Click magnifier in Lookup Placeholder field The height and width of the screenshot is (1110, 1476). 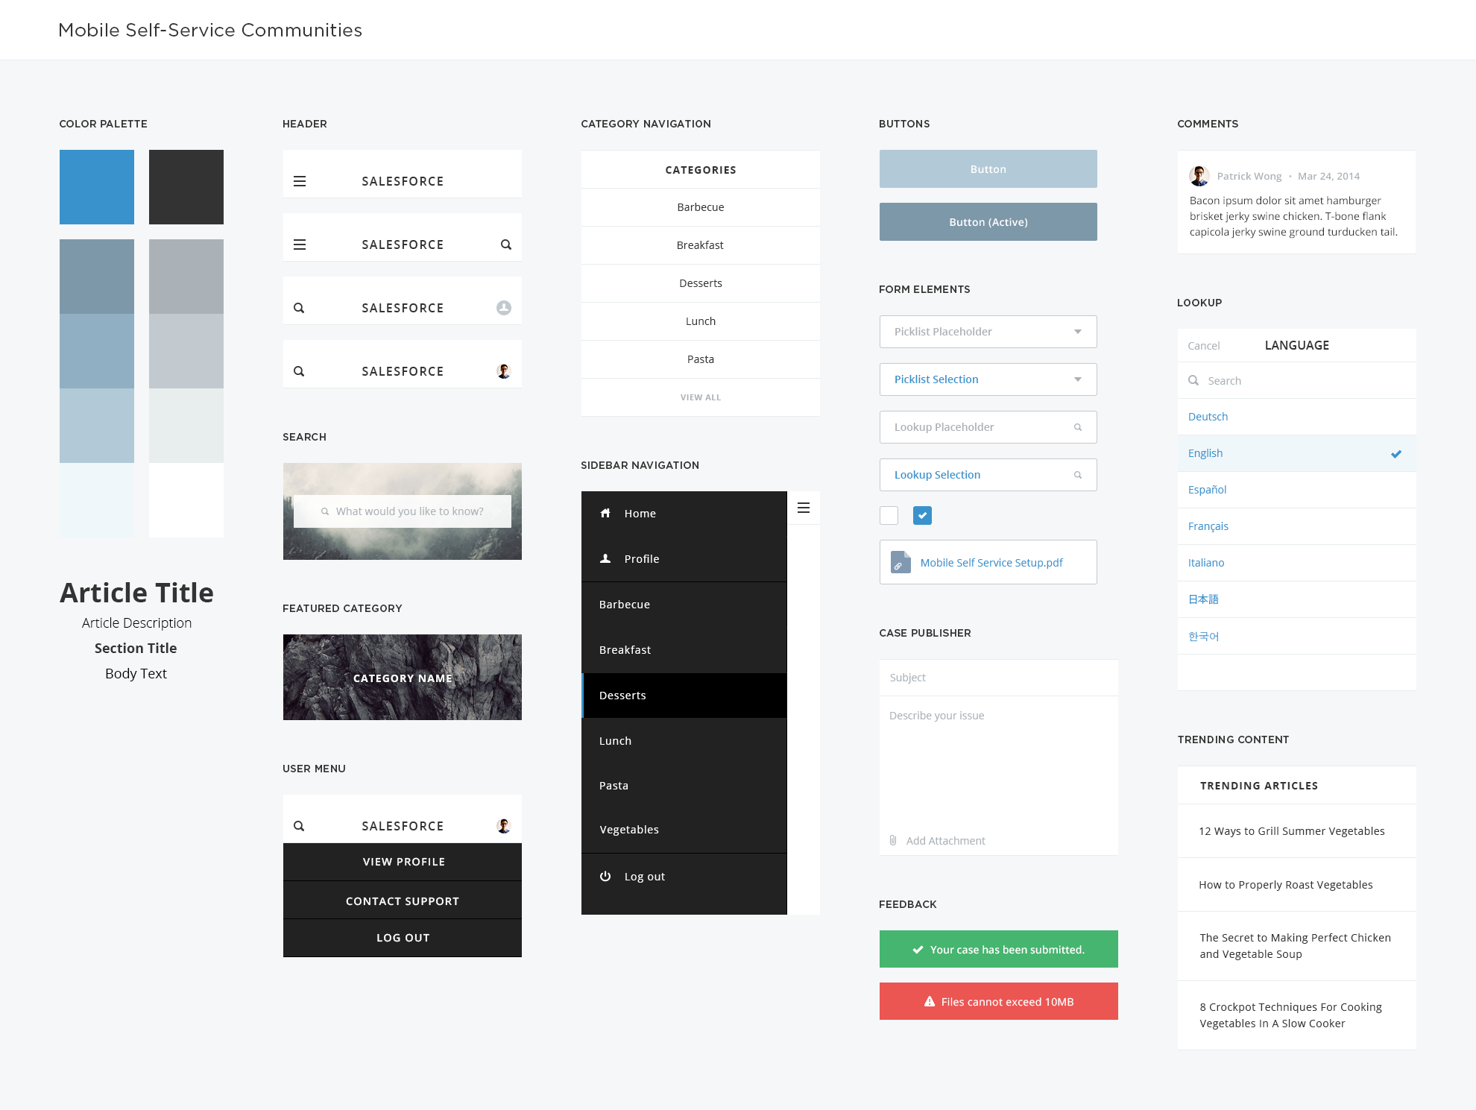click(x=1078, y=427)
